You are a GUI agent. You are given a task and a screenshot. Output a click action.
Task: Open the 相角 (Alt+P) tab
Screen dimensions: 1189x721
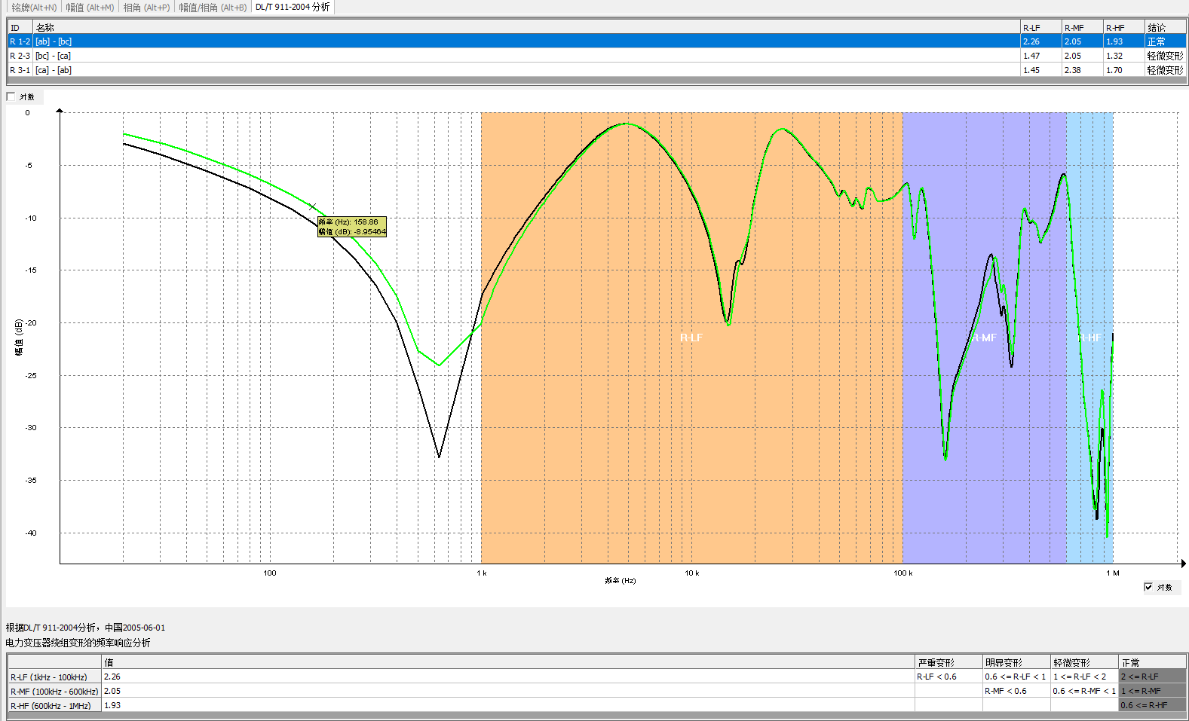click(x=146, y=8)
